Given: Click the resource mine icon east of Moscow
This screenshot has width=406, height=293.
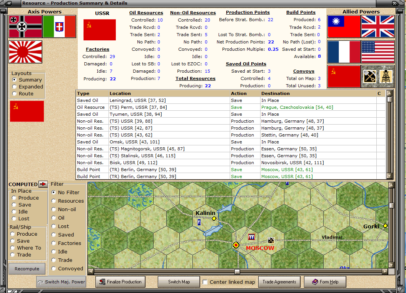Looking at the screenshot, I should [271, 240].
